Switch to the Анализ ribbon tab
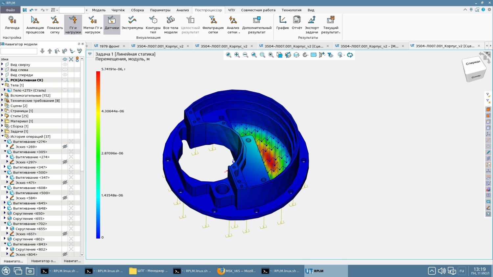 [x=182, y=10]
